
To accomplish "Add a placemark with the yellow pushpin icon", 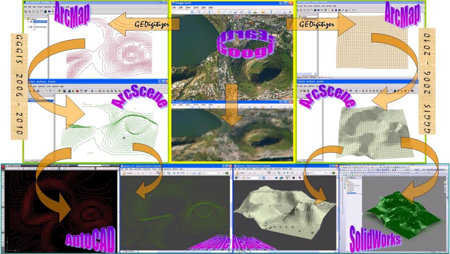I will (x=219, y=12).
